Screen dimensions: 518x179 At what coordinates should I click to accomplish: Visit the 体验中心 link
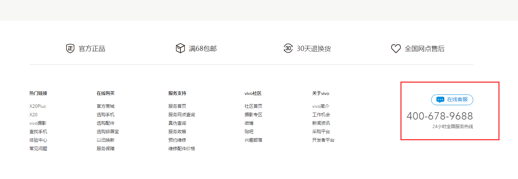click(x=38, y=140)
